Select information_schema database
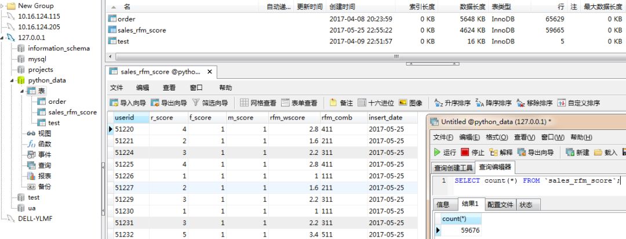This screenshot has width=626, height=239. (x=59, y=48)
